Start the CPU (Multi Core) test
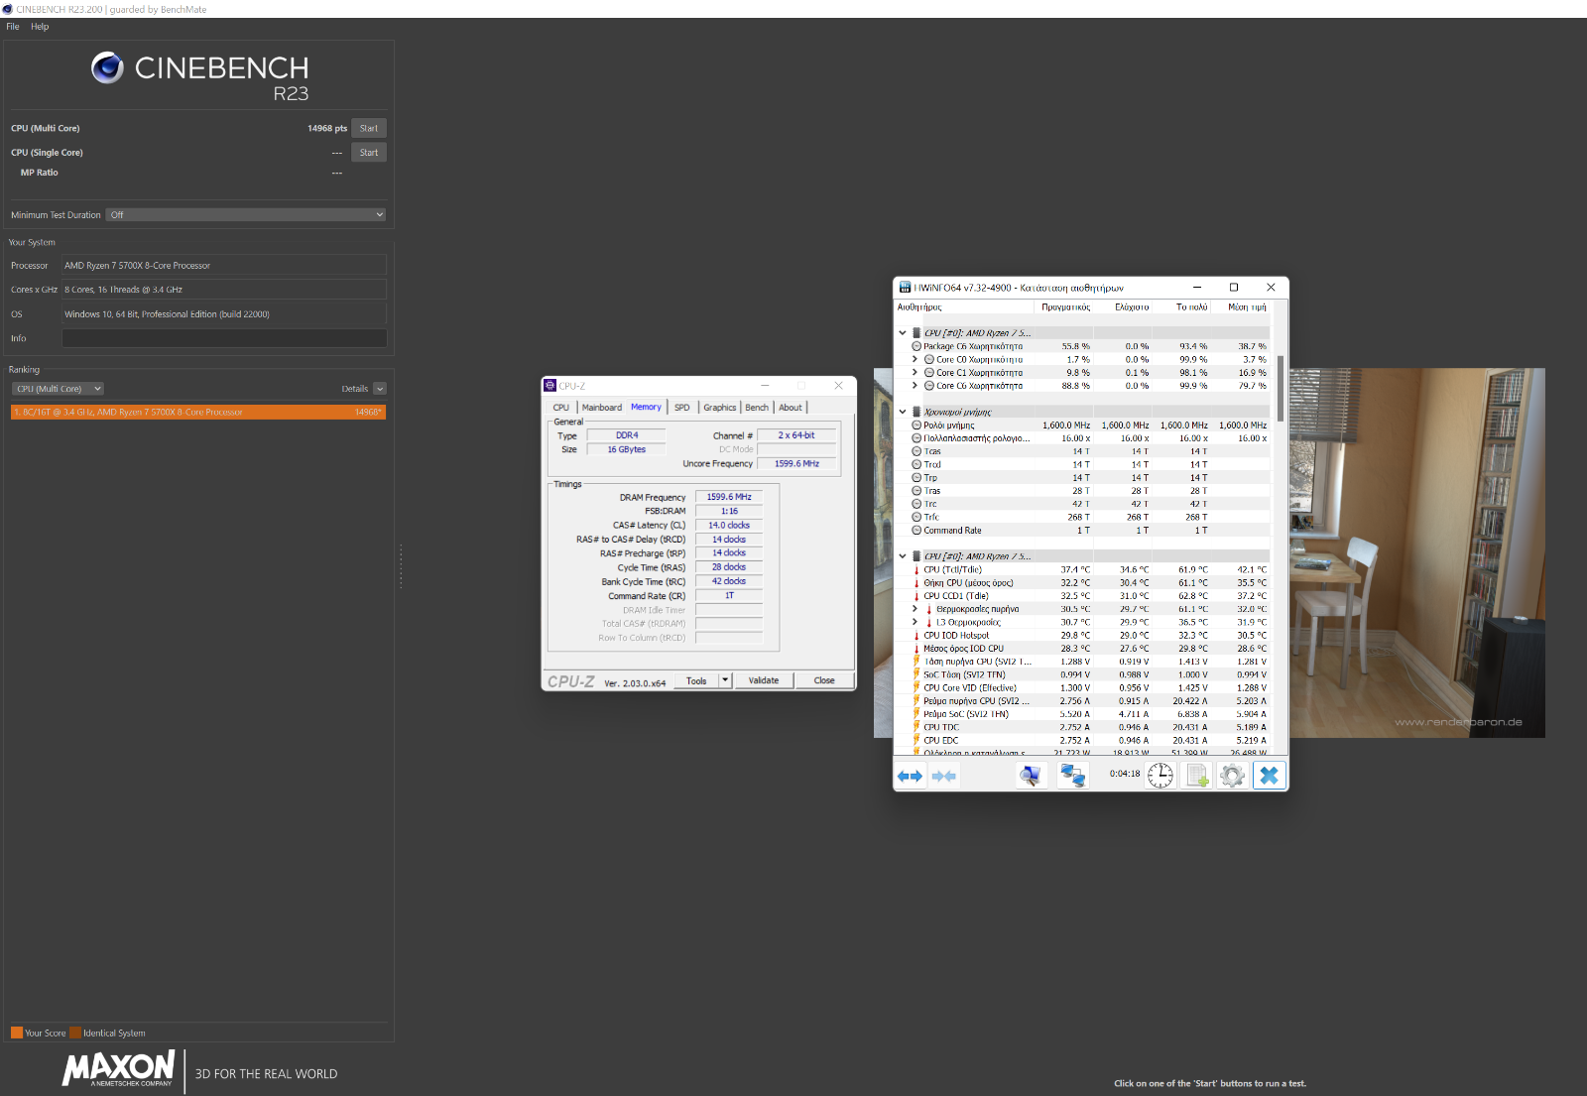The image size is (1587, 1096). 369,129
